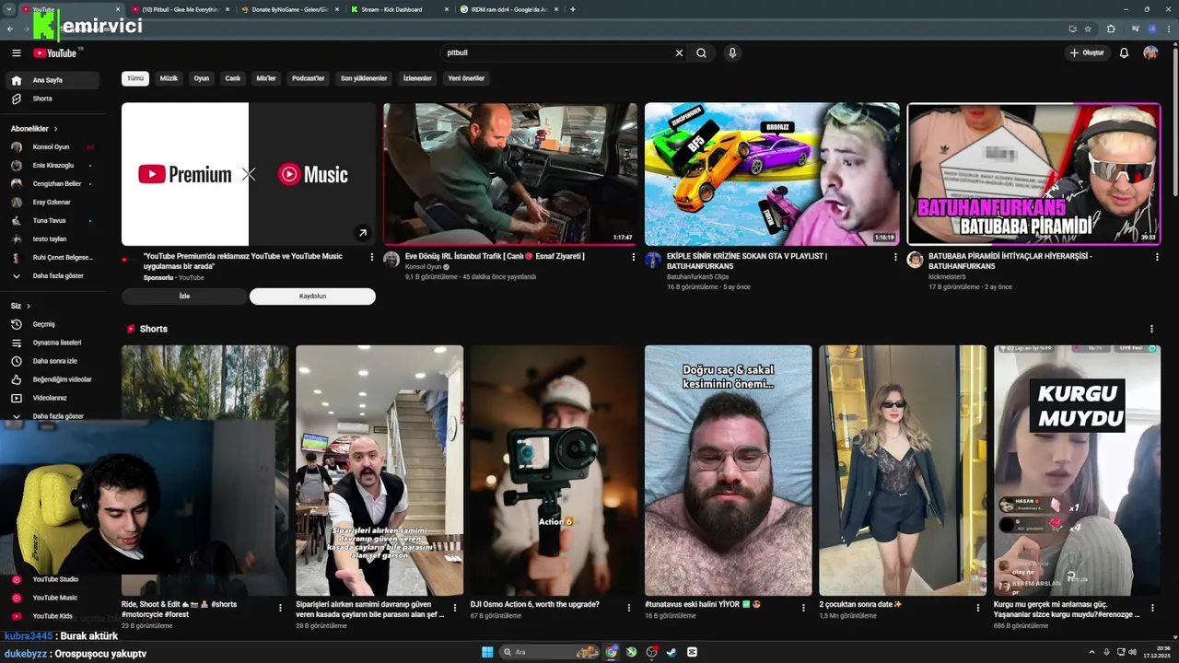The height and width of the screenshot is (663, 1179).
Task: Open Beğendiğim videolar list
Action: point(52,379)
